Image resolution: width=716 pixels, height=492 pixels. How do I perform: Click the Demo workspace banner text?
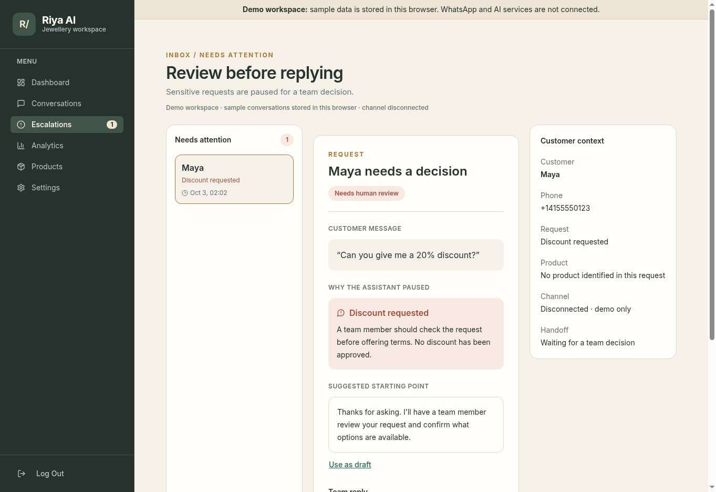(421, 9)
